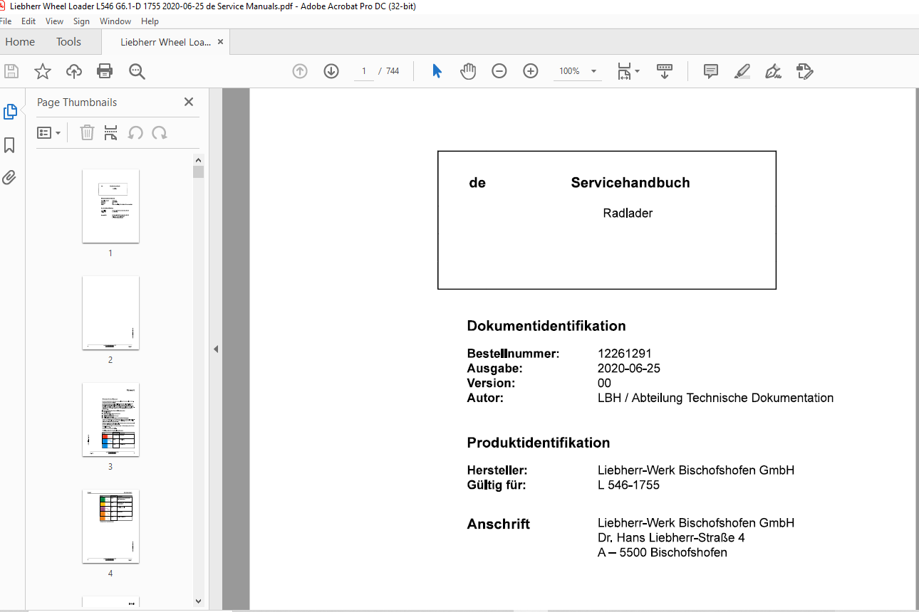Select page 1 thumbnail
This screenshot has width=919, height=612.
[x=110, y=206]
